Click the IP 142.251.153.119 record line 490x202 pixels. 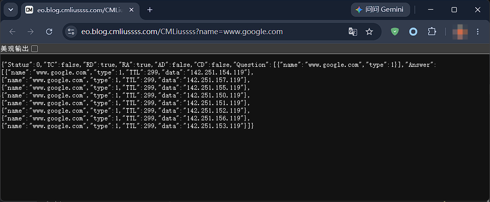pyautogui.click(x=127, y=127)
